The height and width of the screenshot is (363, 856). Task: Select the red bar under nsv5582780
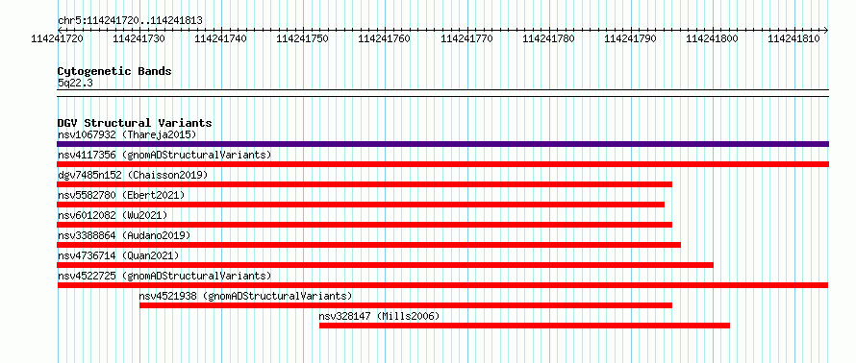point(361,205)
